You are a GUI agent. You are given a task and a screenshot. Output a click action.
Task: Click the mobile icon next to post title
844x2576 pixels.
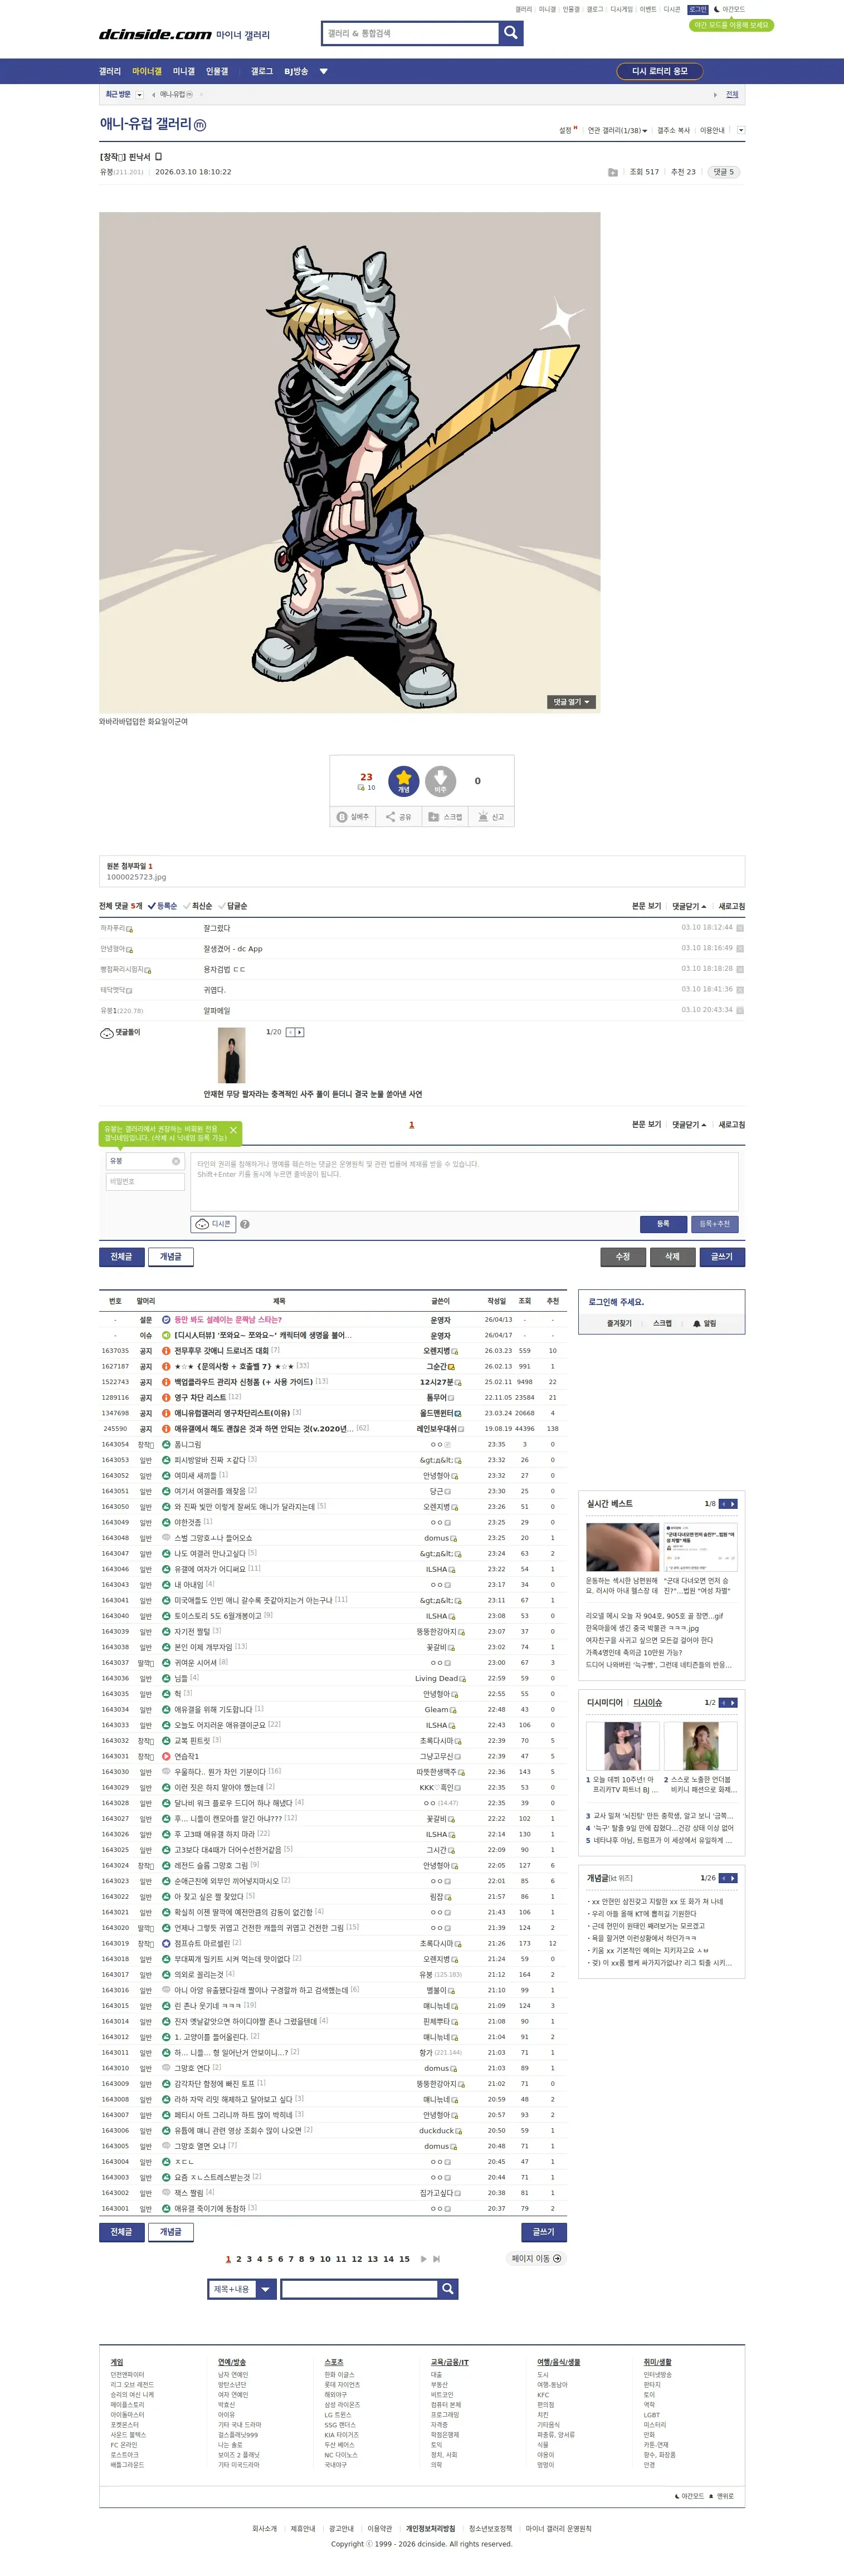coord(159,157)
